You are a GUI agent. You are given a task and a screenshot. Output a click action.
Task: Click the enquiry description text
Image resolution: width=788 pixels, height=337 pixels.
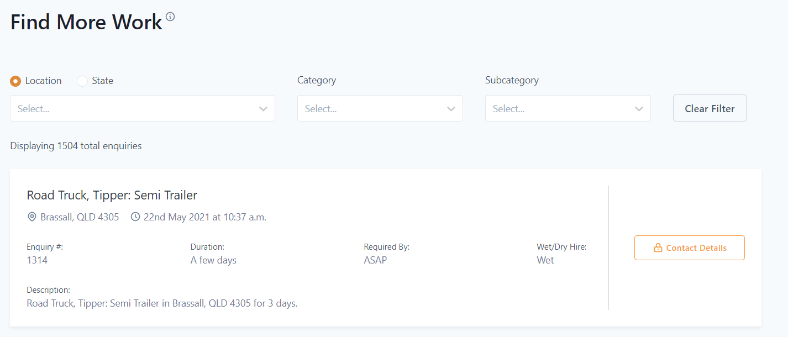coord(162,303)
